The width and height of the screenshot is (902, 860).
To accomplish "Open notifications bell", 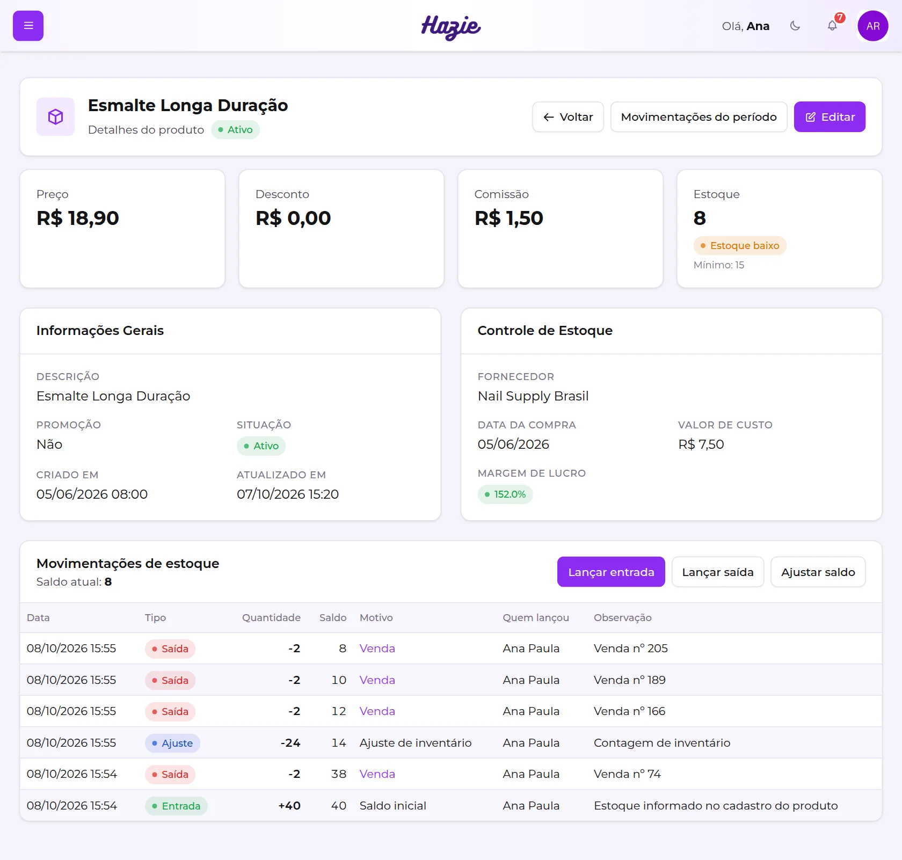I will (x=832, y=26).
